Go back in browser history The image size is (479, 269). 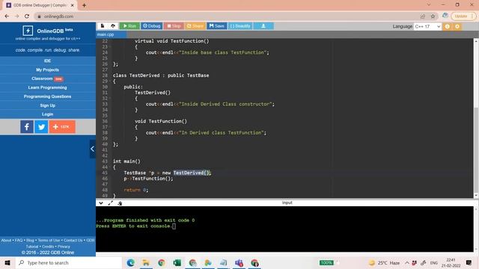coord(7,16)
